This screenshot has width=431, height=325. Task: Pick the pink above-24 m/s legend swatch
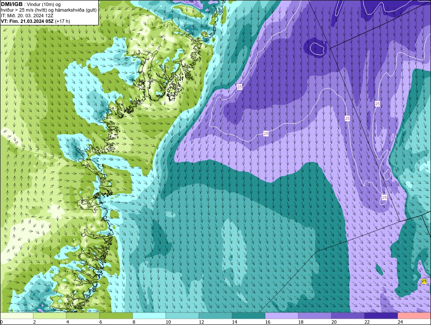tap(414, 316)
